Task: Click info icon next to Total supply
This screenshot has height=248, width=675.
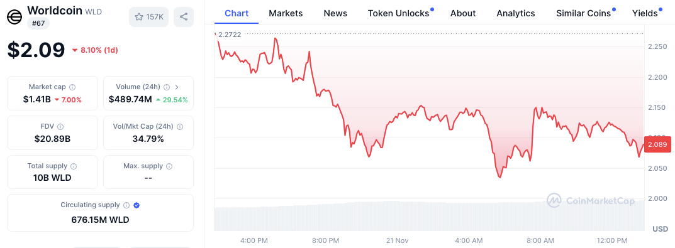Action: [74, 166]
